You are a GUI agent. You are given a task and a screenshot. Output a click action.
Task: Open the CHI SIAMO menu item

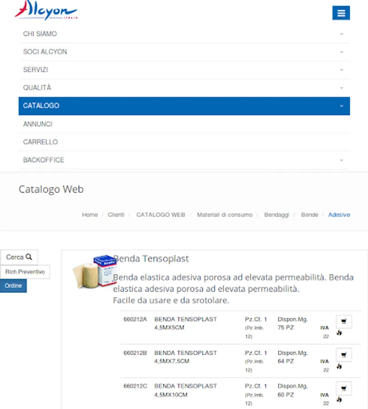tap(184, 34)
